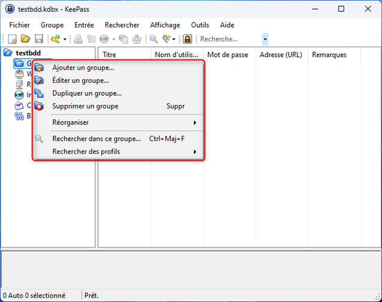
Task: Maximize the KeePass window
Action: click(x=341, y=9)
